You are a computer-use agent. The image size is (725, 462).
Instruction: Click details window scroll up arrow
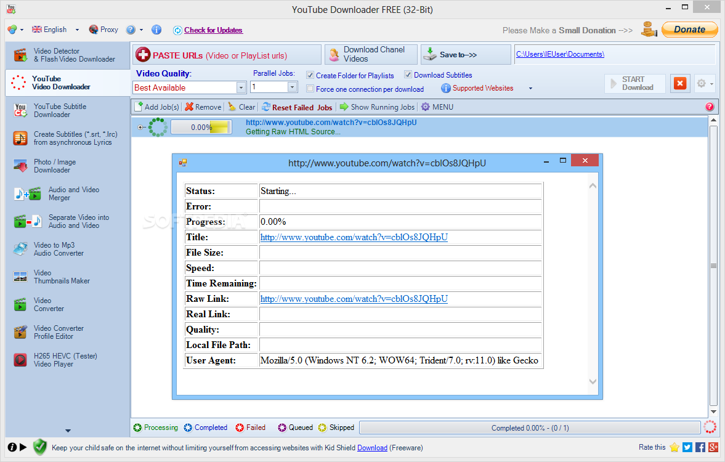pos(593,186)
